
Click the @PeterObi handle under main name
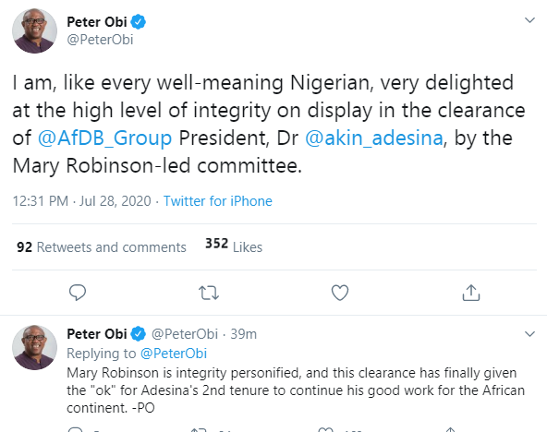tap(100, 40)
